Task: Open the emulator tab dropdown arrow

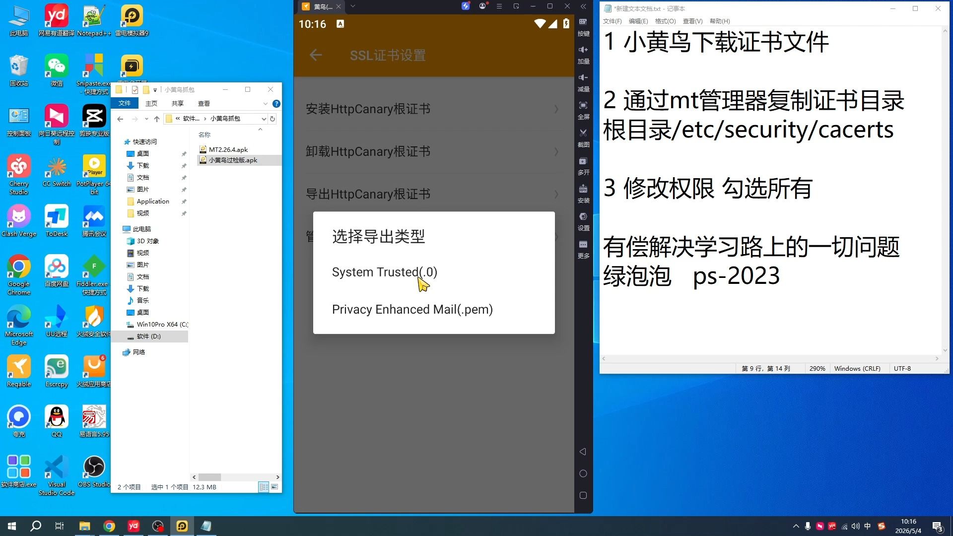Action: pos(353,6)
